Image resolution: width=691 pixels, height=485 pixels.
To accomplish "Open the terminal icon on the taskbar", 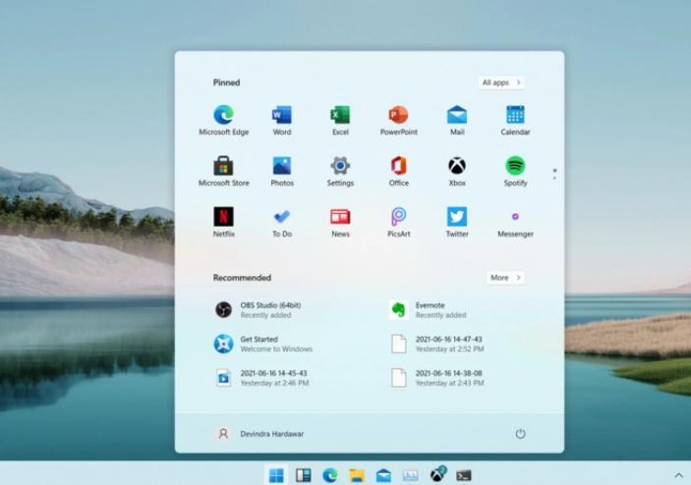I will (464, 475).
